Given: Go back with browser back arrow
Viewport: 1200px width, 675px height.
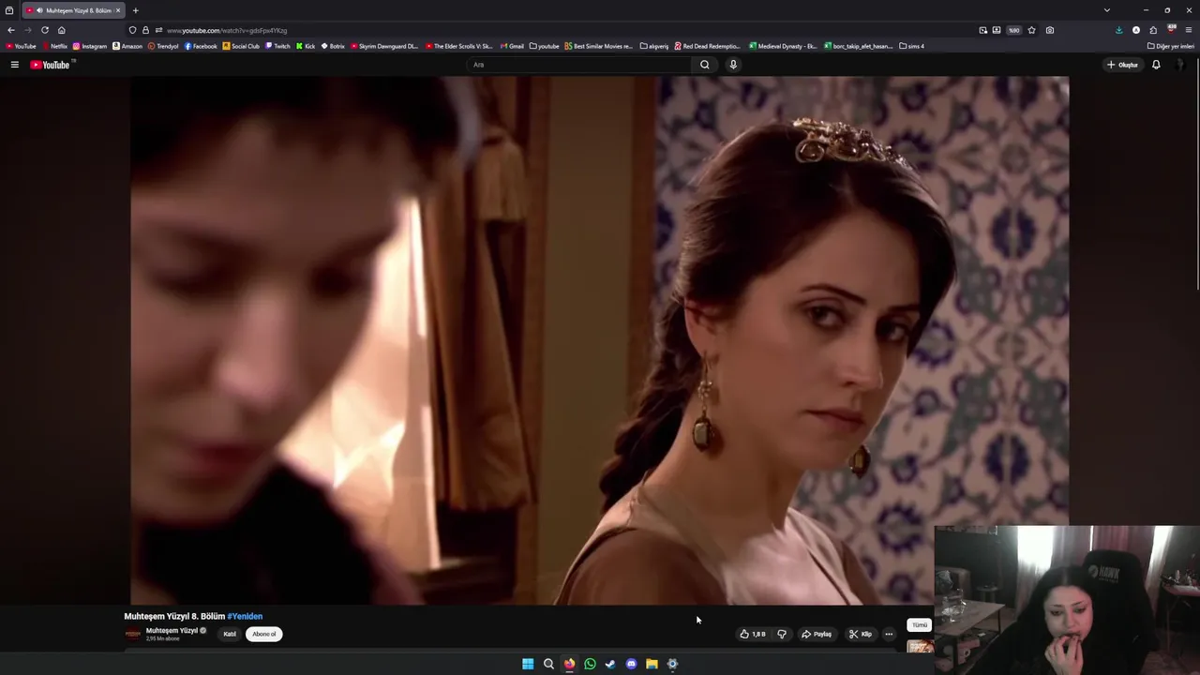Looking at the screenshot, I should [11, 30].
